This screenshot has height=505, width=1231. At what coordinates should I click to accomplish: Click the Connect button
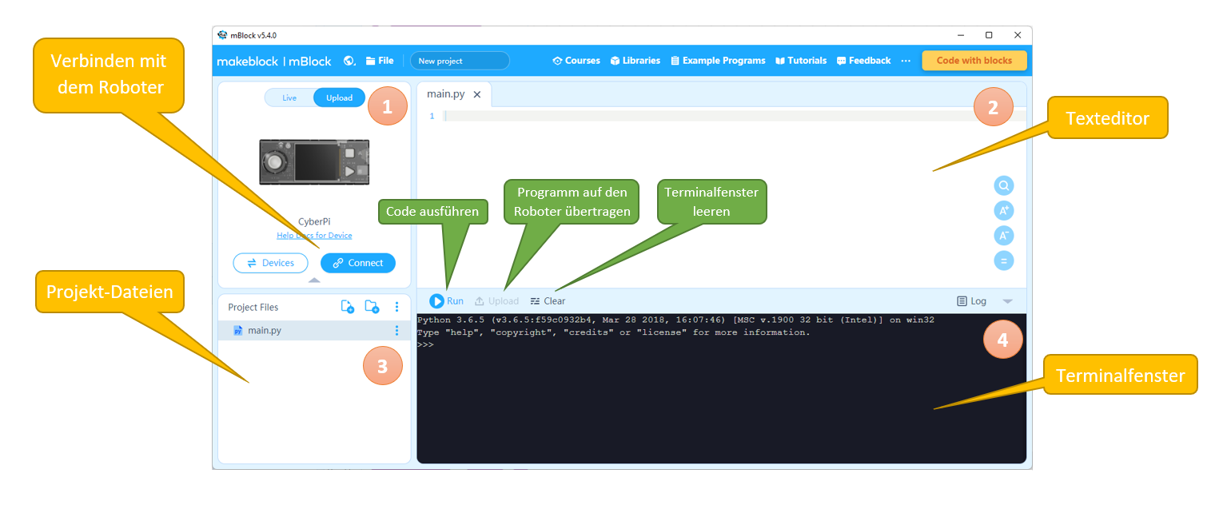pyautogui.click(x=358, y=263)
